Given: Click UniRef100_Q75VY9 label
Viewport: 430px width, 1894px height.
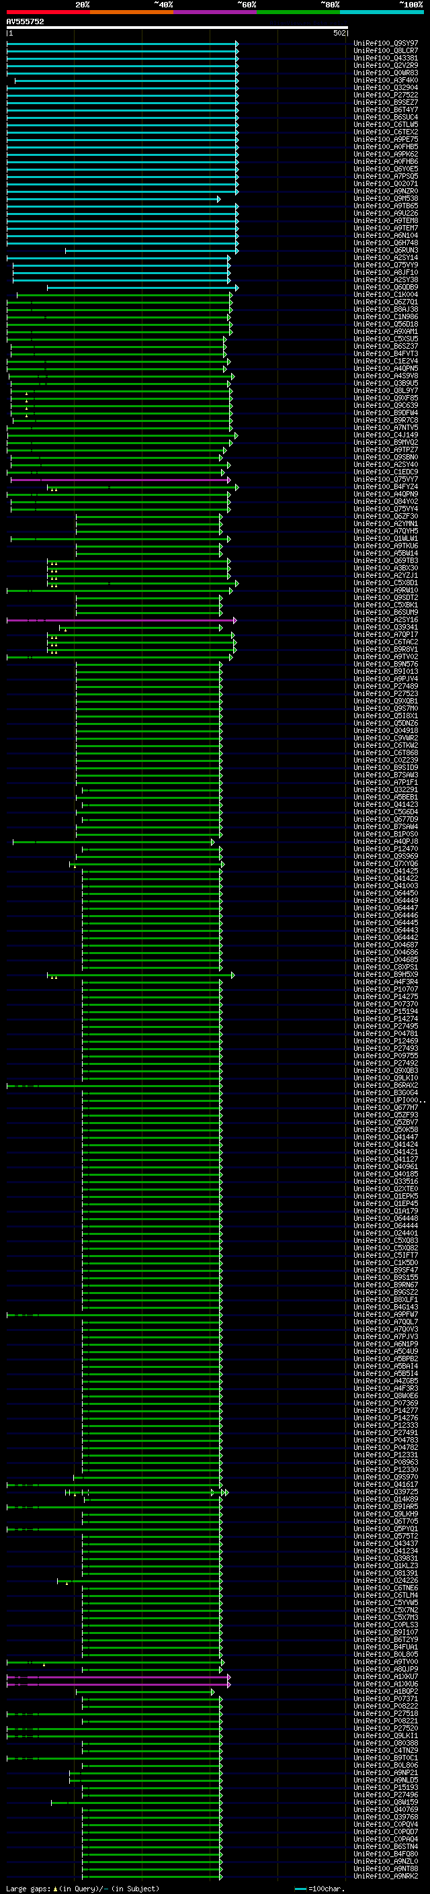Looking at the screenshot, I should (386, 265).
